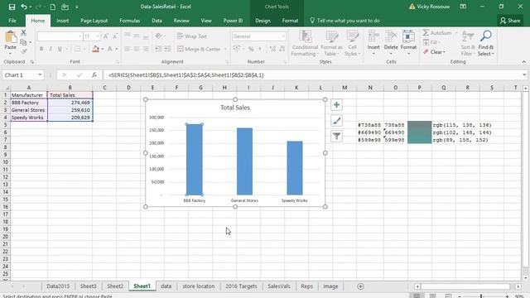The width and height of the screenshot is (530, 298).
Task: Open the font size dropdown
Action: pyautogui.click(x=98, y=36)
